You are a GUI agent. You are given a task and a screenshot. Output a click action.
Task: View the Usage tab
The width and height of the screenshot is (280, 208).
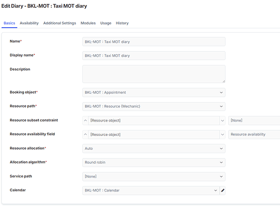(106, 23)
